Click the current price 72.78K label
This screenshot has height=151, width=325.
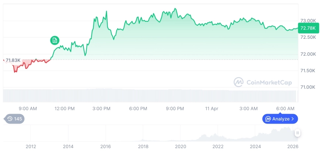[x=307, y=28]
